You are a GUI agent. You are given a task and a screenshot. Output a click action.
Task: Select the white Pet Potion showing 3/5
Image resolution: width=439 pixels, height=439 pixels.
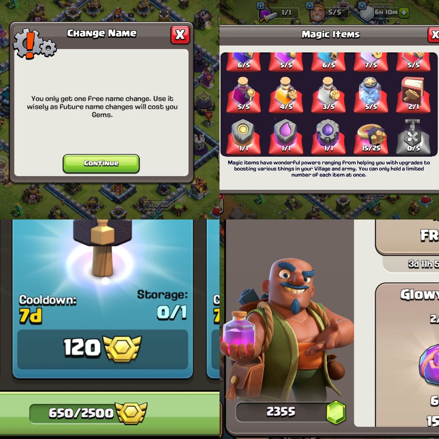[328, 94]
